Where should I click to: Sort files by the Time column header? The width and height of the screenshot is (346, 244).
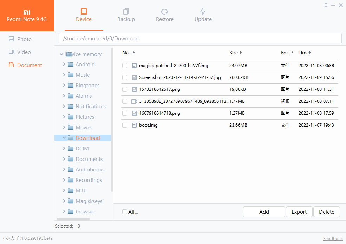pyautogui.click(x=305, y=53)
